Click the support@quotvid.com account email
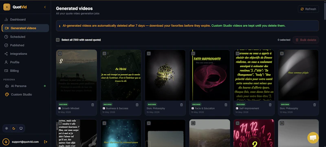 [x=25, y=142]
